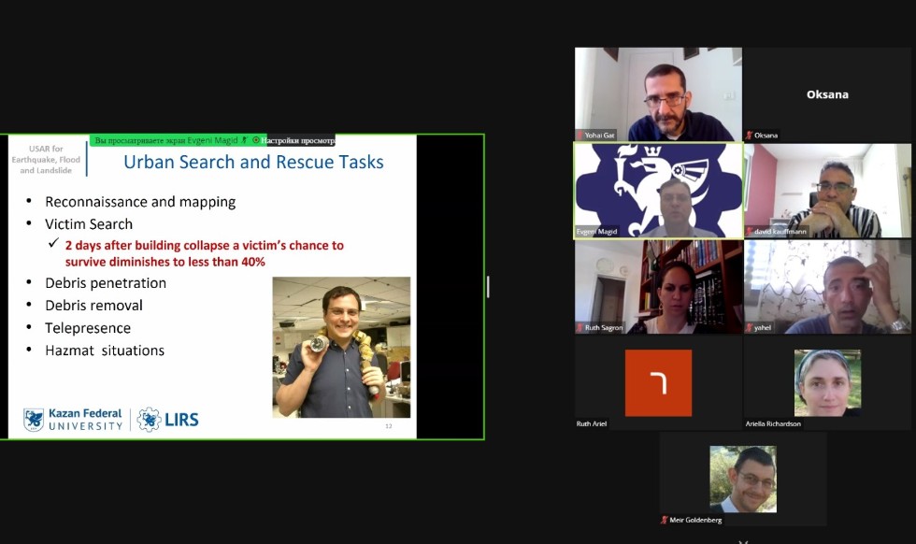
Task: Click the LIRS gear logo on the slide
Action: 149,420
